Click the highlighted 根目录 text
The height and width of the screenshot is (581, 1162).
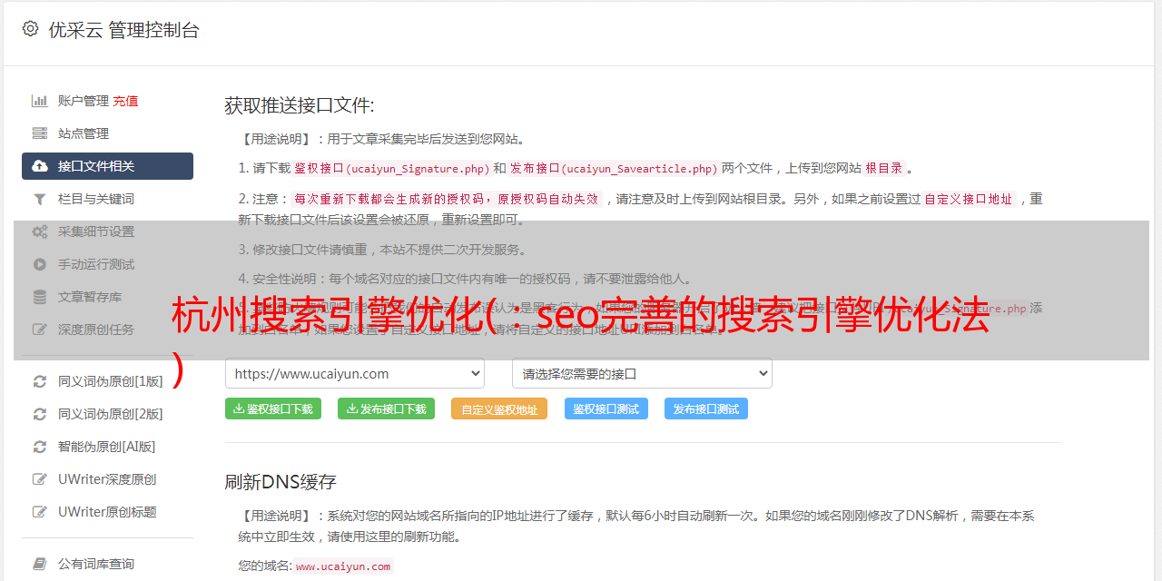click(x=884, y=169)
